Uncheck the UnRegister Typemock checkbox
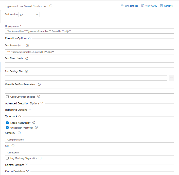 tap(7, 128)
